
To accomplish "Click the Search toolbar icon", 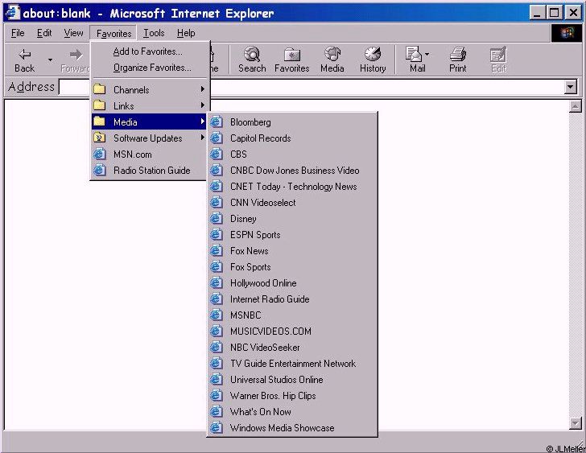I will 252,60.
